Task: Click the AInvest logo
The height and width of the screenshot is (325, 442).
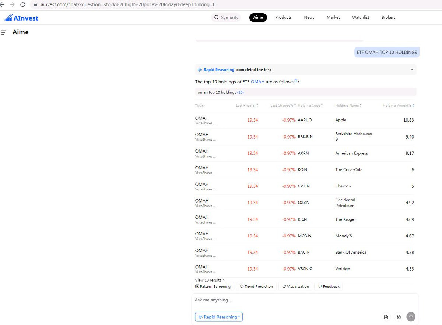Action: 21,18
